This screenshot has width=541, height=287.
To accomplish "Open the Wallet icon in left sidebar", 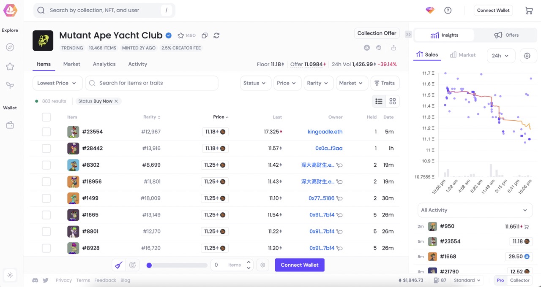I will pos(10,125).
